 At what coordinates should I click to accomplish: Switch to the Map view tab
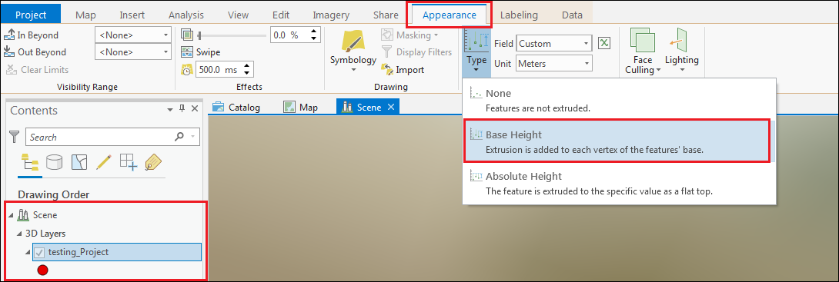301,108
